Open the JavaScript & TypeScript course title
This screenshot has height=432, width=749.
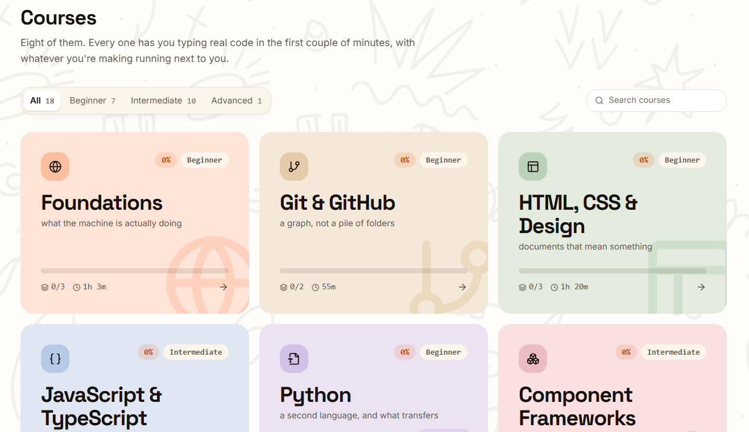click(102, 406)
